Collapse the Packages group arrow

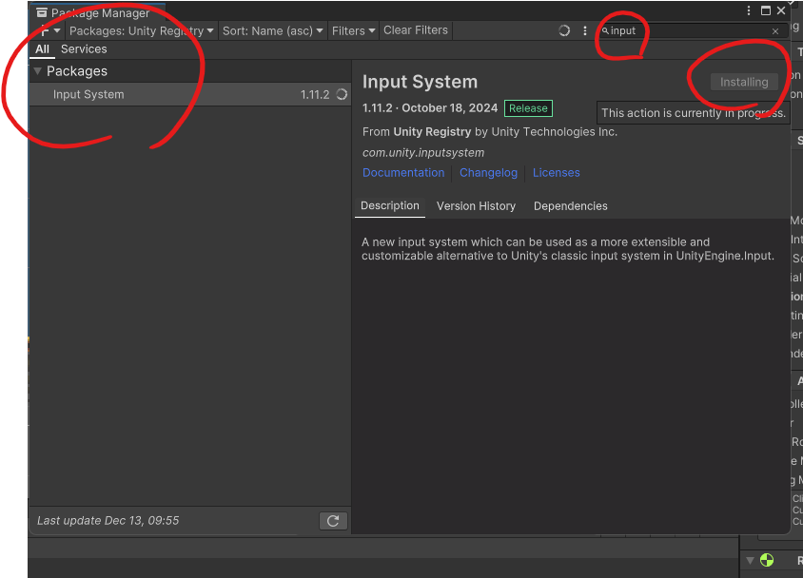(37, 70)
